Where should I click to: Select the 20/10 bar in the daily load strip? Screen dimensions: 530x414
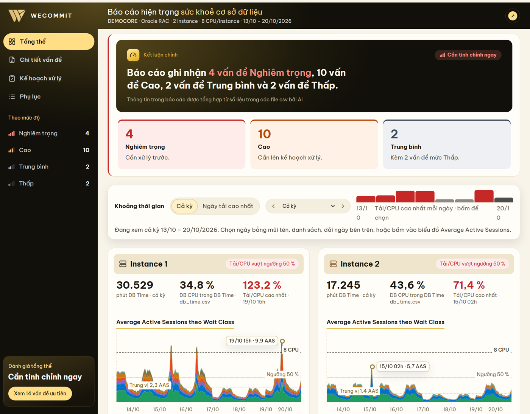(x=504, y=200)
